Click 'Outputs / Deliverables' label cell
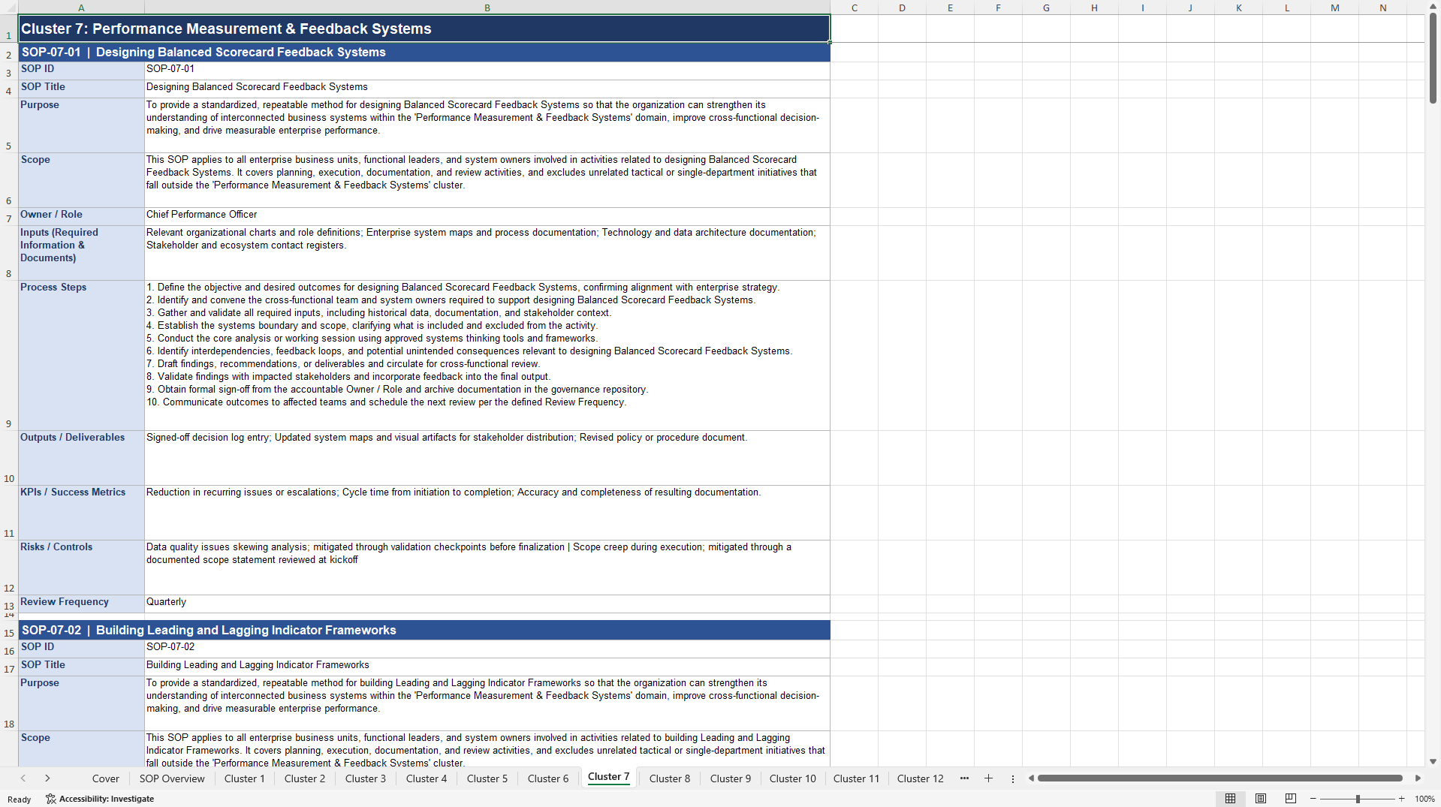The width and height of the screenshot is (1441, 807). point(81,458)
